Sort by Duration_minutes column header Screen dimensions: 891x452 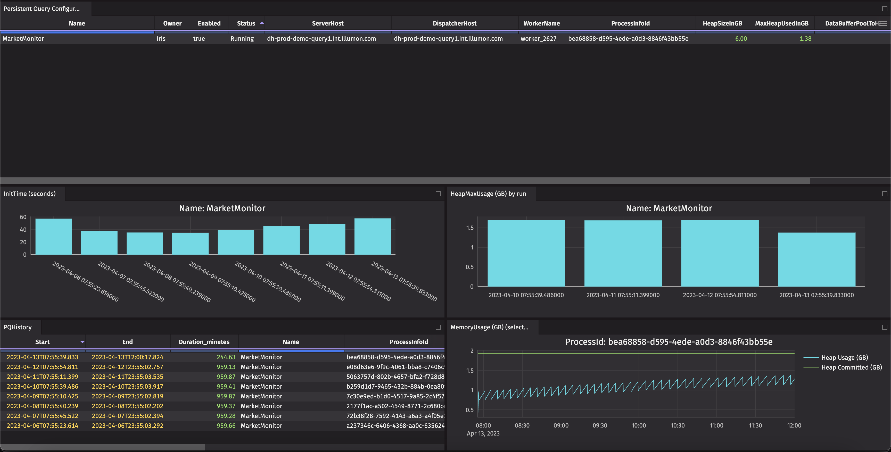click(x=204, y=342)
